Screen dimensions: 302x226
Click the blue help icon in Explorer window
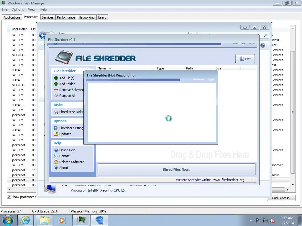(x=263, y=45)
